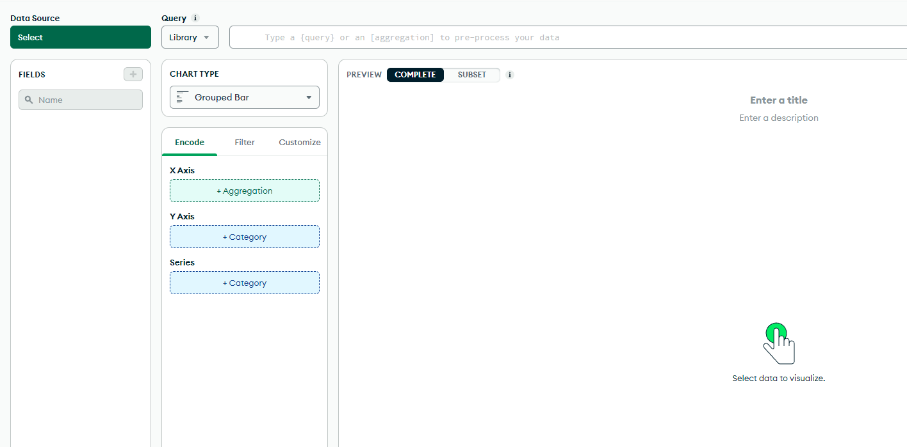Switch to the Encode tab
Image resolution: width=907 pixels, height=447 pixels.
click(190, 142)
